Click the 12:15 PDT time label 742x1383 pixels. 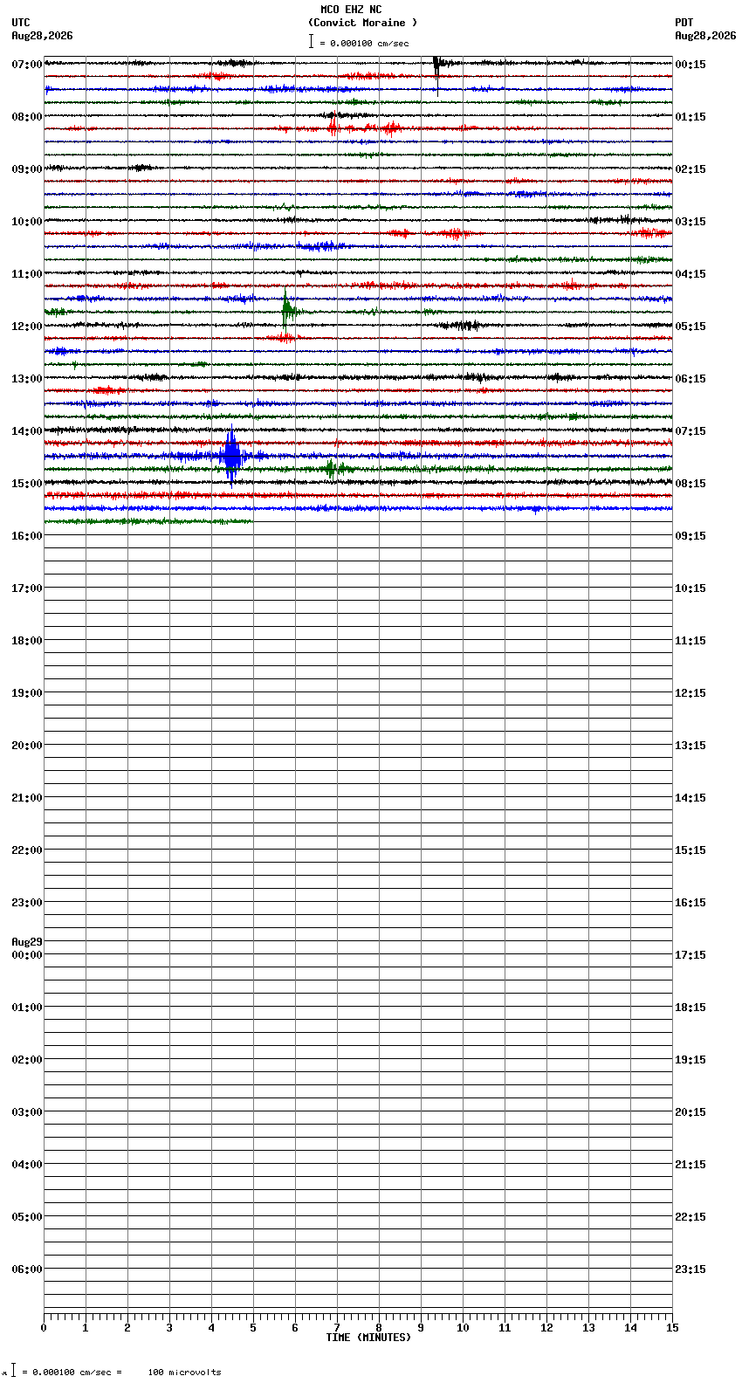(x=690, y=692)
